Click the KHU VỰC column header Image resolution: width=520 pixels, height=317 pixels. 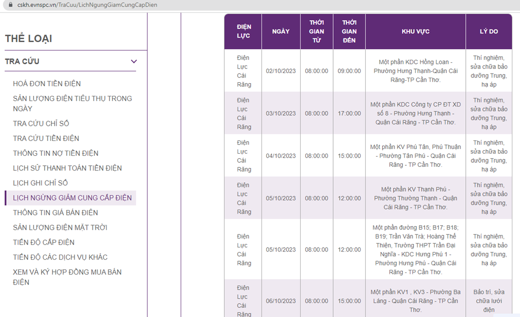tap(415, 31)
